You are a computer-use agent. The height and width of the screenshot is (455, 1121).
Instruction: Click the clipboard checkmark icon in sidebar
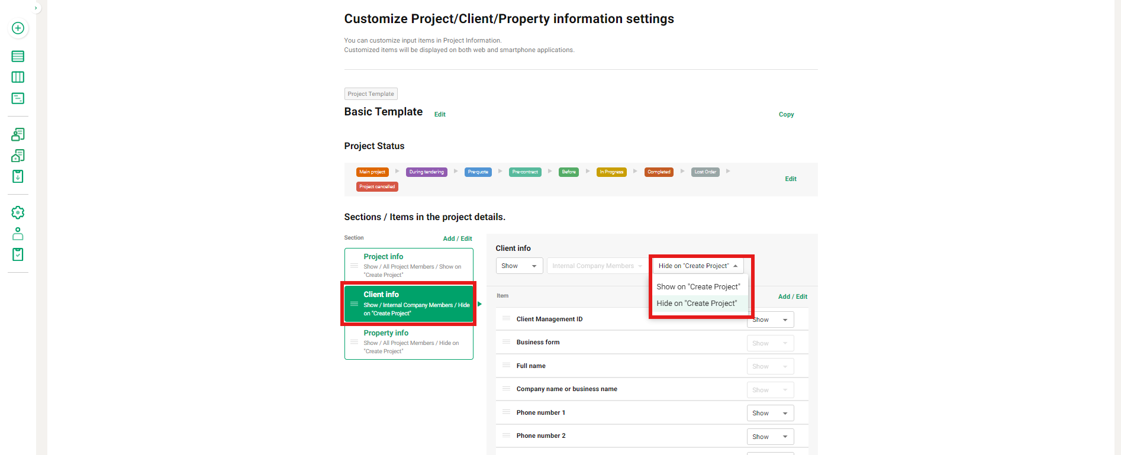click(18, 254)
